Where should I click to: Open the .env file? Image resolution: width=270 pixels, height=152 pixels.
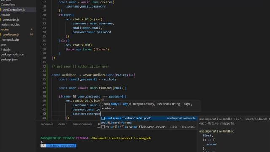tap(3, 45)
